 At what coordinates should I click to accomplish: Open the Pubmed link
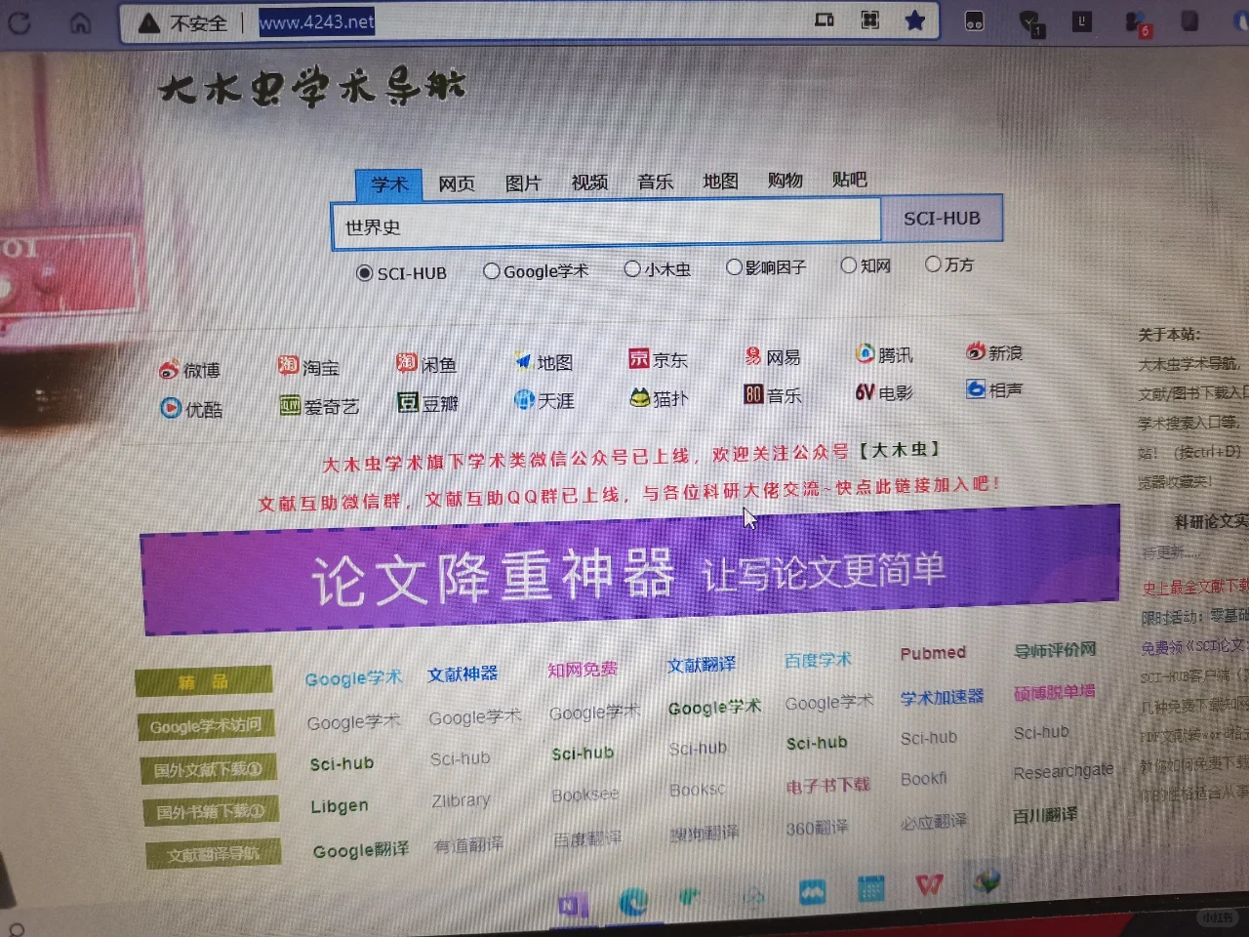click(x=933, y=653)
